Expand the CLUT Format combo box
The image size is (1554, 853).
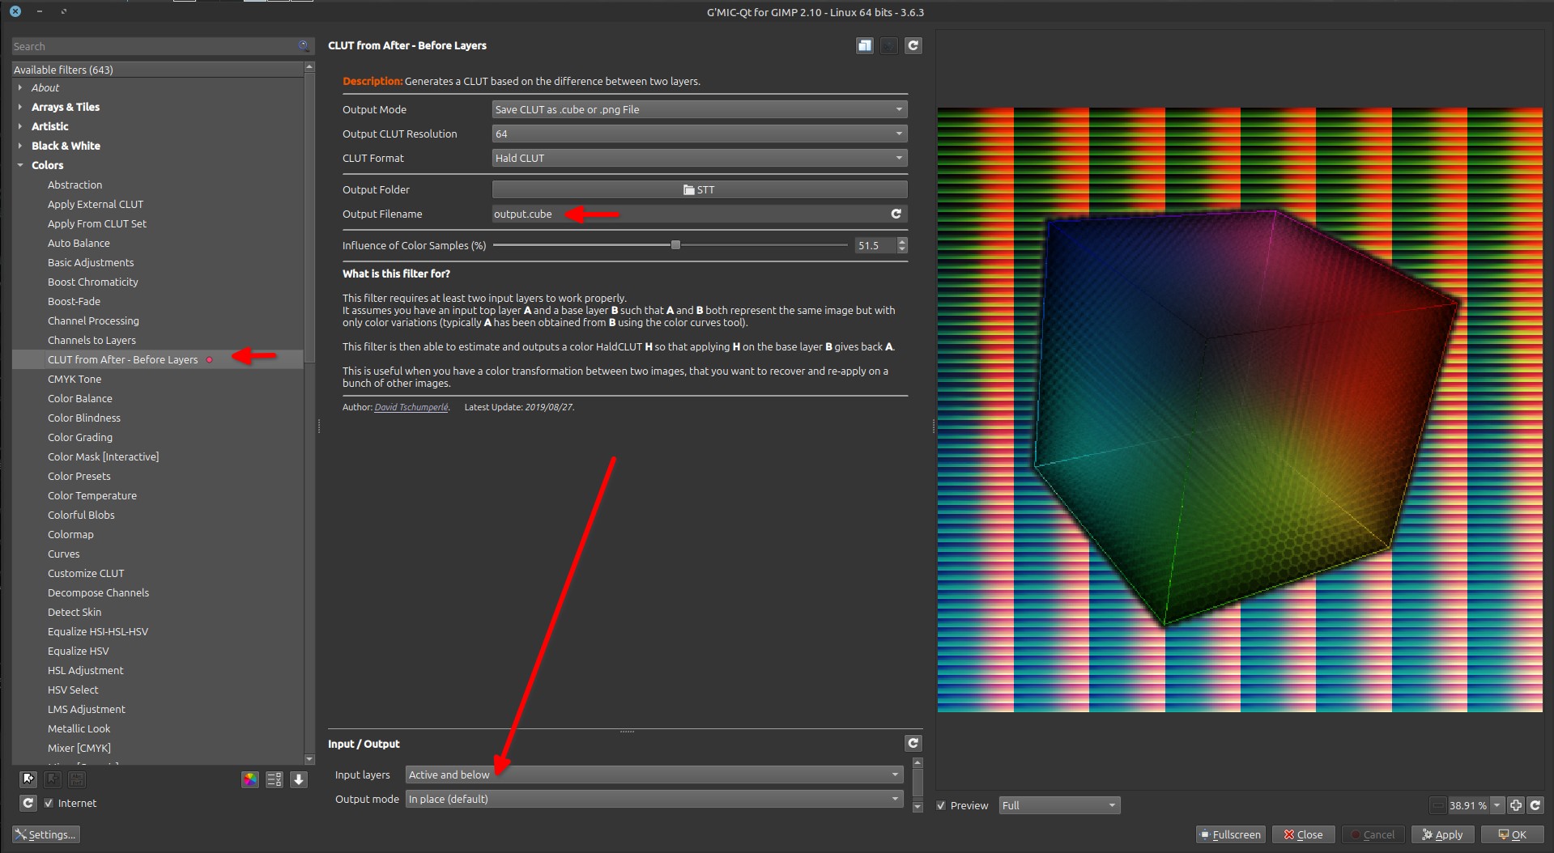[x=699, y=159]
